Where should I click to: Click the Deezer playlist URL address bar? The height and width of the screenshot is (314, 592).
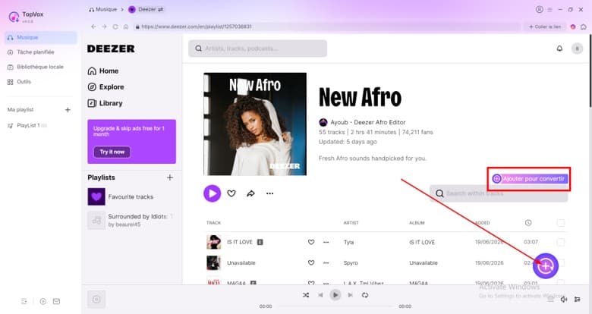point(327,27)
